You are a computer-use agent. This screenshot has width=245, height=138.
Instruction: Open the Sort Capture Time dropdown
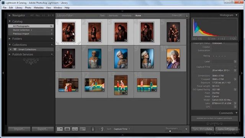pos(122,129)
